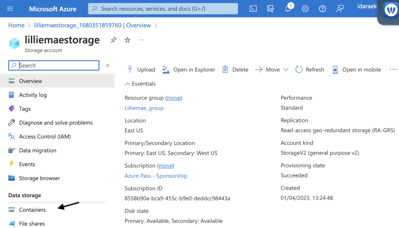Screen dimensions: 399x228
Task: Open the dropdown after Overview in breadcrumb
Action: [156, 25]
